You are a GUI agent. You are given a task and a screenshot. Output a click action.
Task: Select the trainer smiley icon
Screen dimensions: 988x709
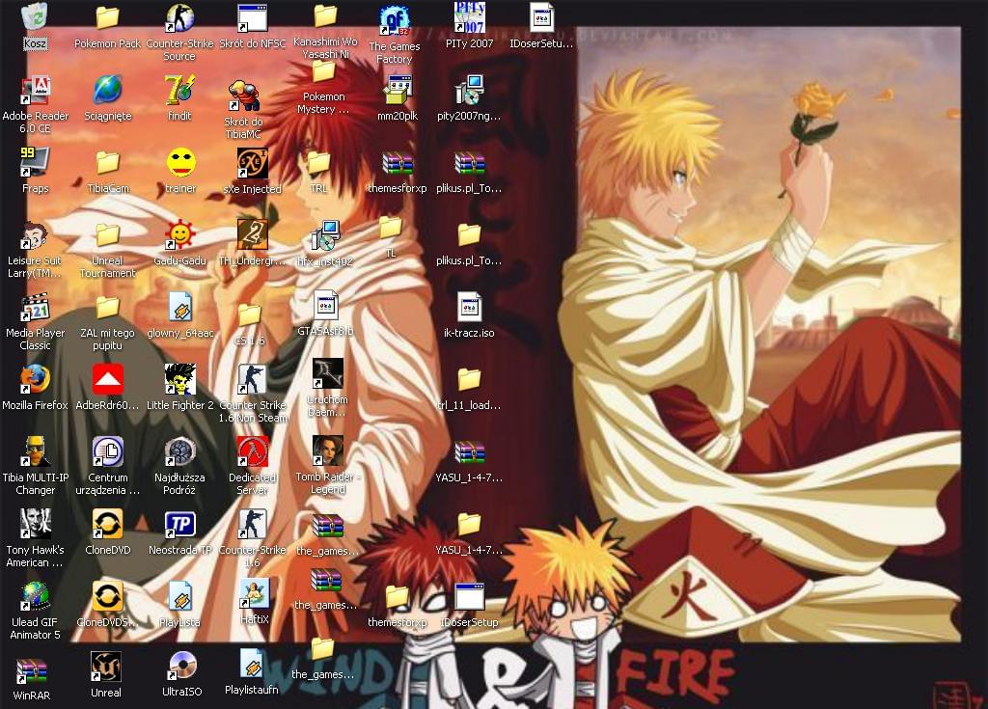point(180,163)
